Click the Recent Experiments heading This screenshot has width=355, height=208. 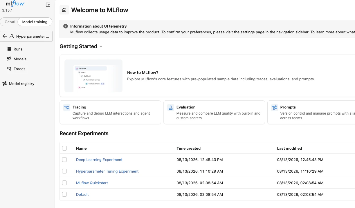tap(84, 133)
